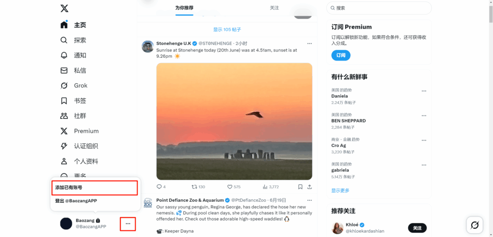The image size is (493, 237).
Task: Open 通知 bell icon
Action: (x=64, y=55)
